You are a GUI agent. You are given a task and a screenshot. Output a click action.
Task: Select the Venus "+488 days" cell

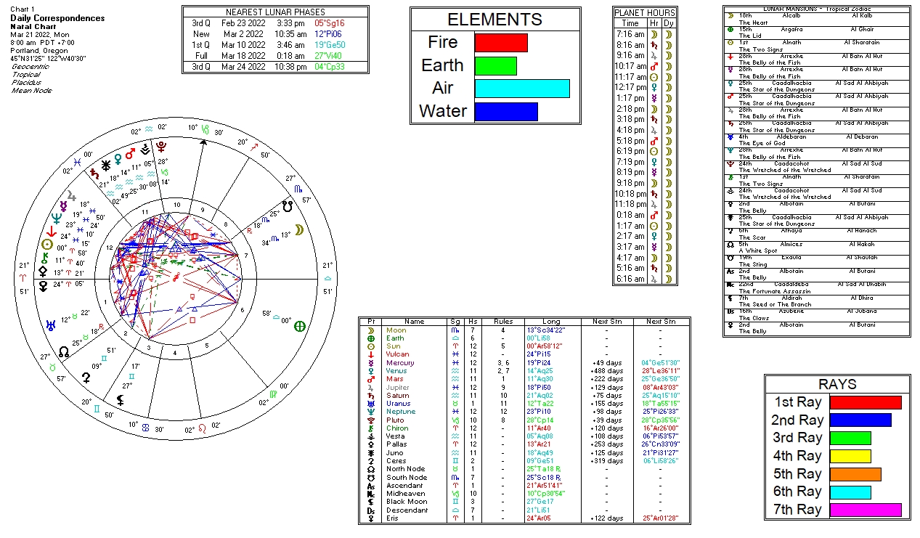tap(608, 371)
